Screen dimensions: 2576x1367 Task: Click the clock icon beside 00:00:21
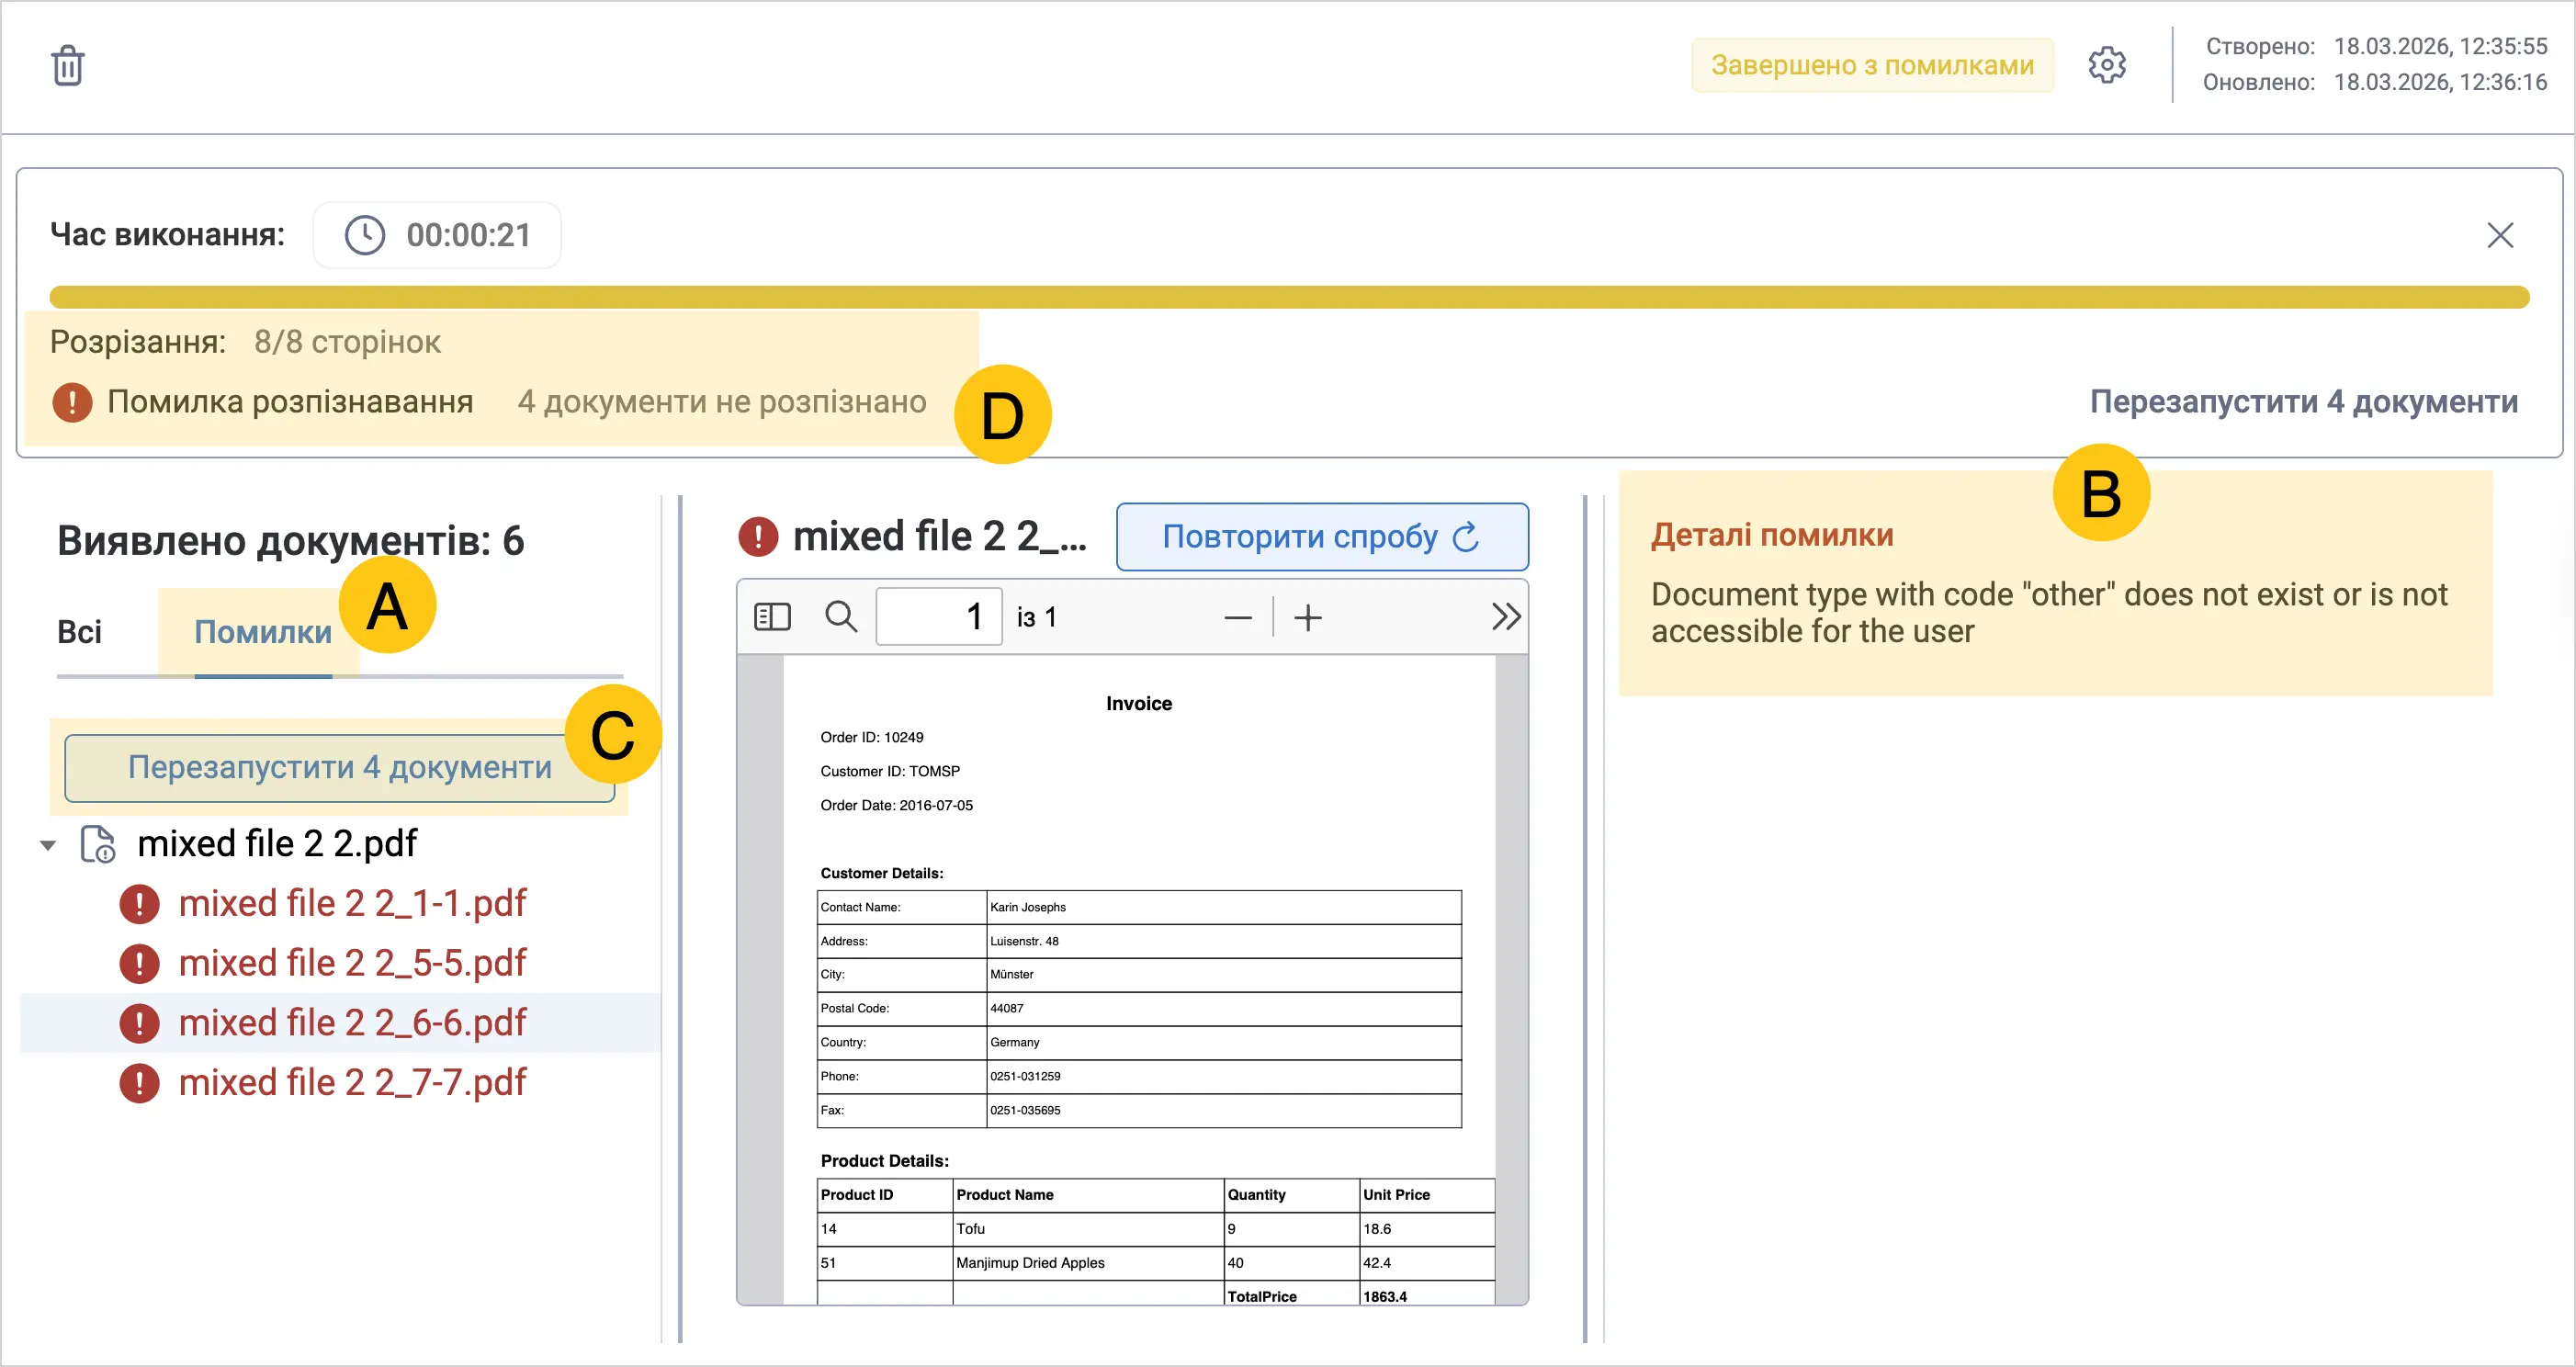[x=365, y=235]
